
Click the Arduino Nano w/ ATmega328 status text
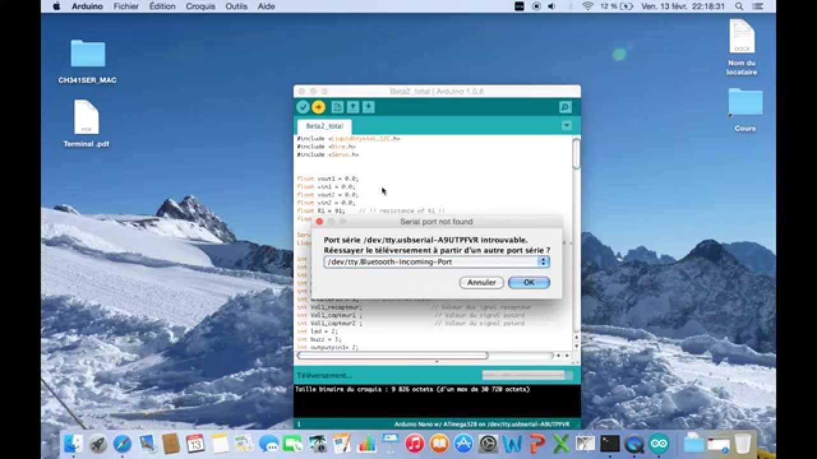(481, 424)
